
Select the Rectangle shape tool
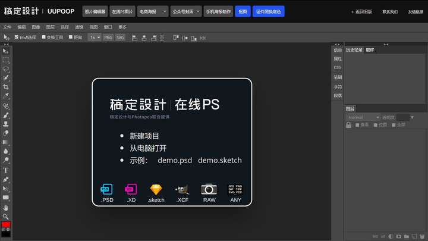click(x=5, y=198)
